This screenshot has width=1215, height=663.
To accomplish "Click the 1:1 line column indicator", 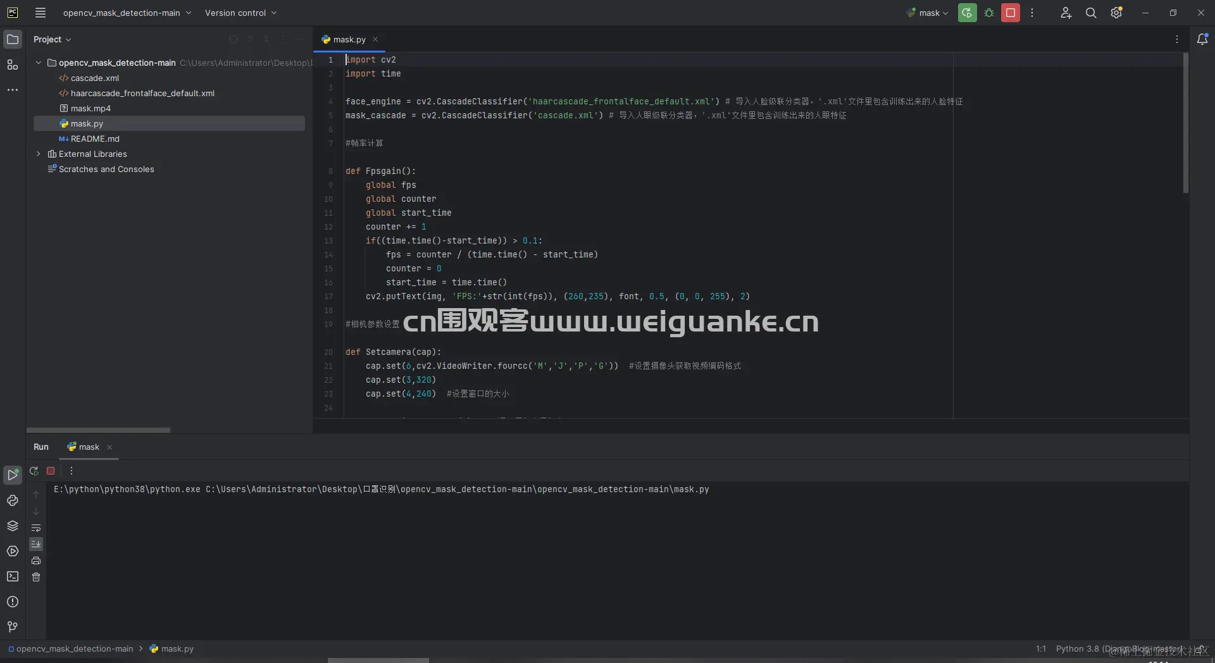I will 1041,648.
